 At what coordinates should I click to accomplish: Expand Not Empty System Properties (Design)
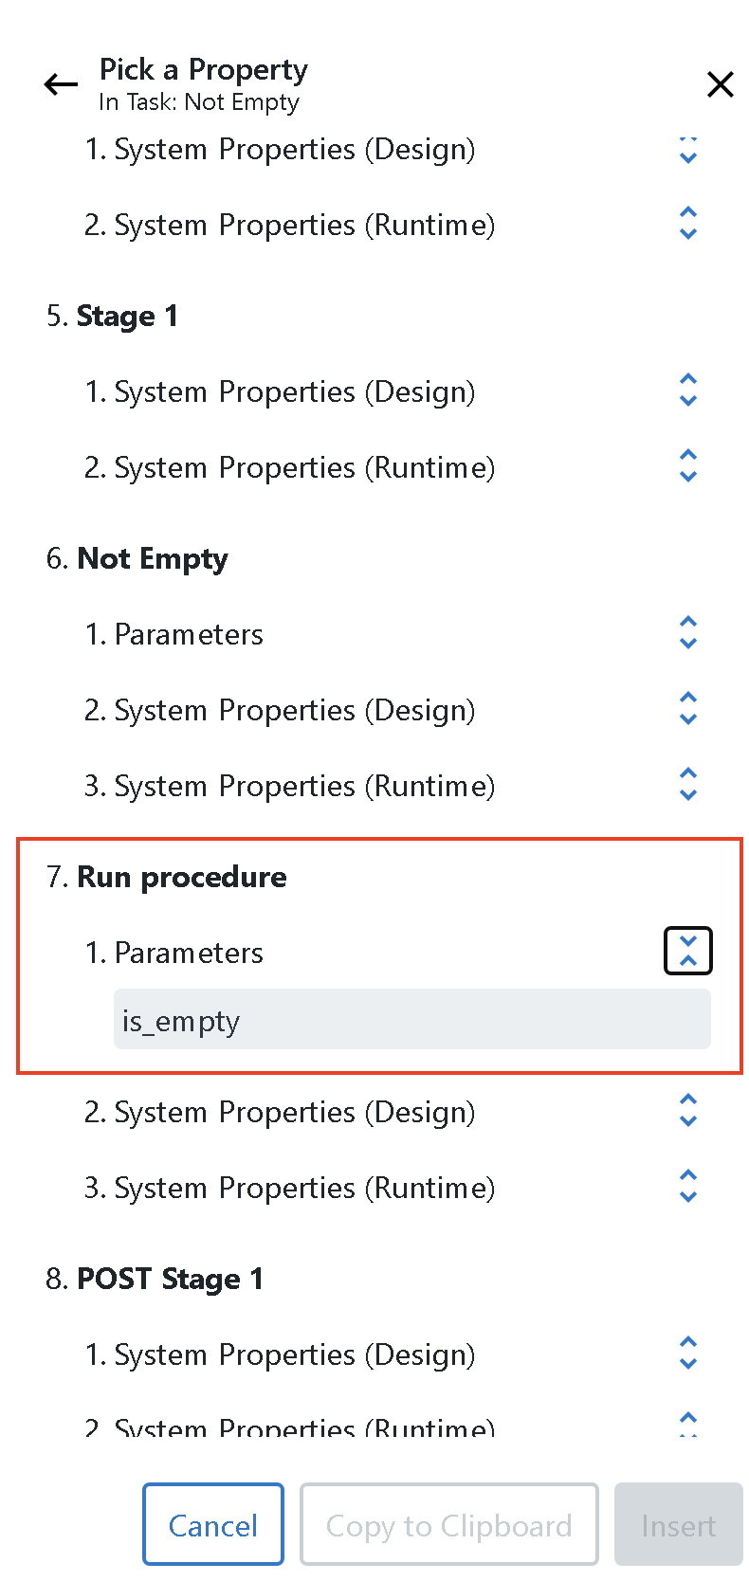point(688,709)
